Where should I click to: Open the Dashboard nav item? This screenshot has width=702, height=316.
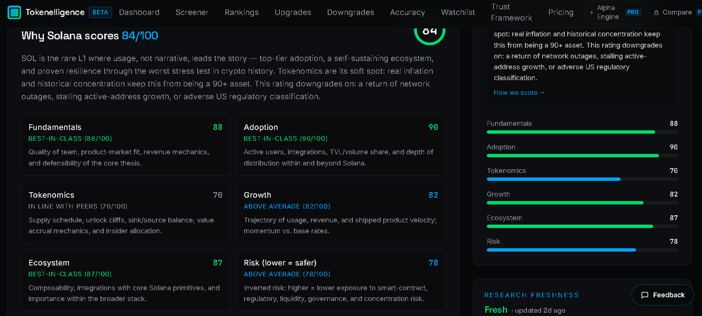coord(139,12)
